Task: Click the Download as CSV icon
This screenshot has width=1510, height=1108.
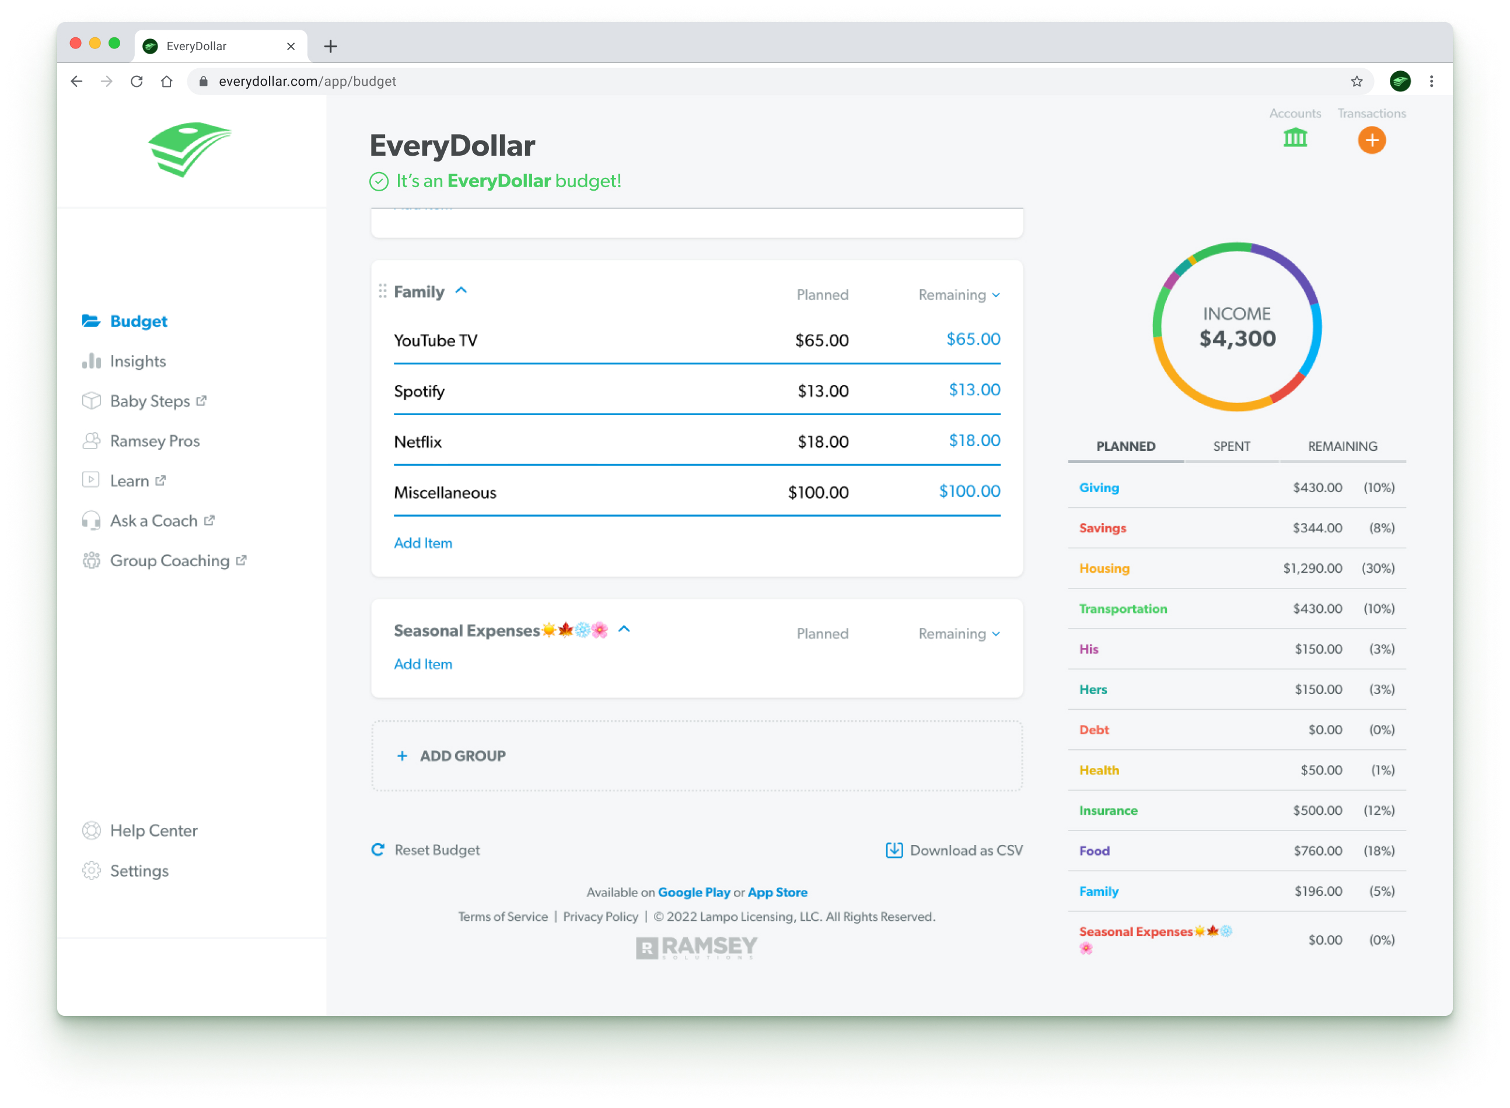Action: [x=894, y=850]
